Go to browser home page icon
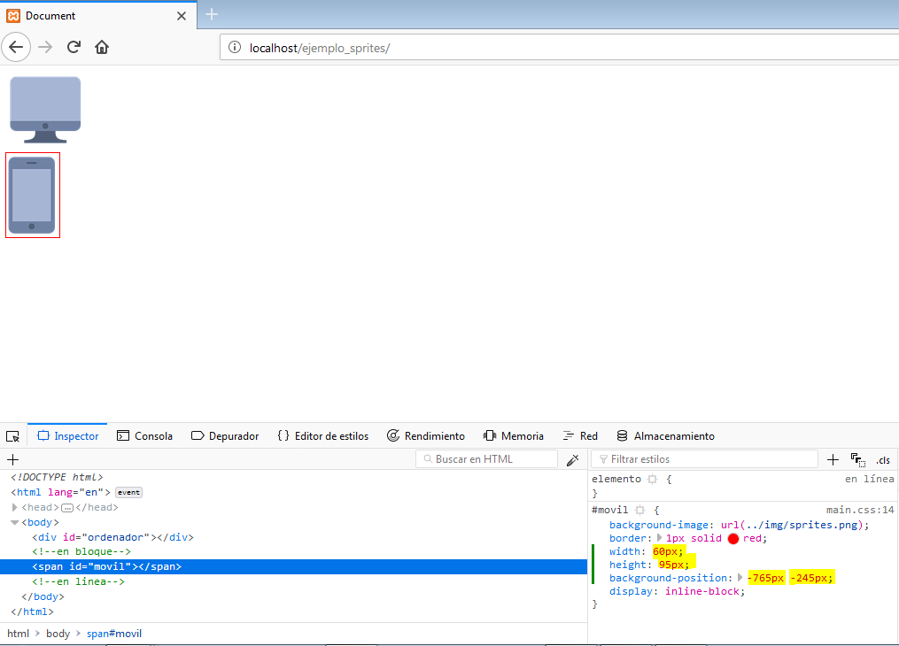This screenshot has height=646, width=899. coord(102,47)
